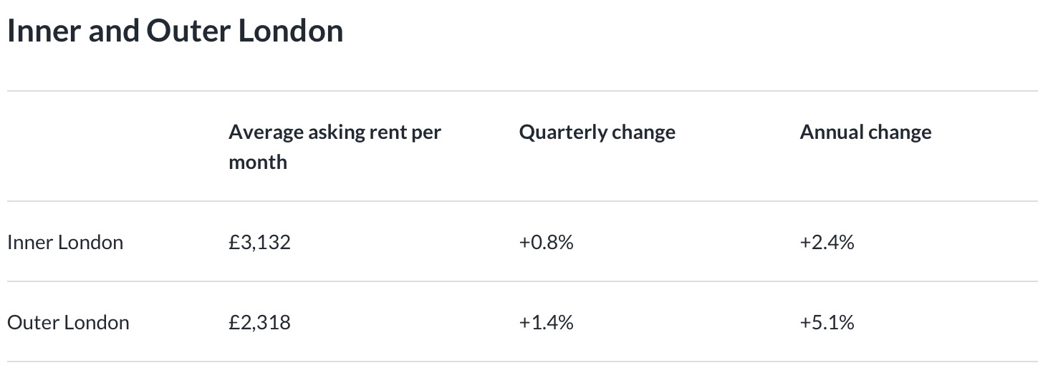
Task: Select the £3,132 rent value
Action: coord(259,243)
